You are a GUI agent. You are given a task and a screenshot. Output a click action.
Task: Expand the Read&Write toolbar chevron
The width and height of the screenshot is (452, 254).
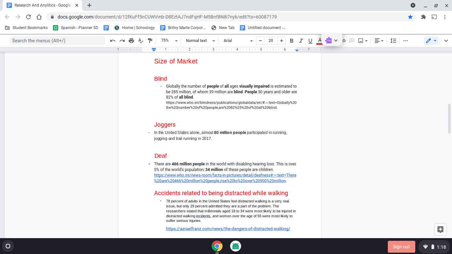click(336, 40)
